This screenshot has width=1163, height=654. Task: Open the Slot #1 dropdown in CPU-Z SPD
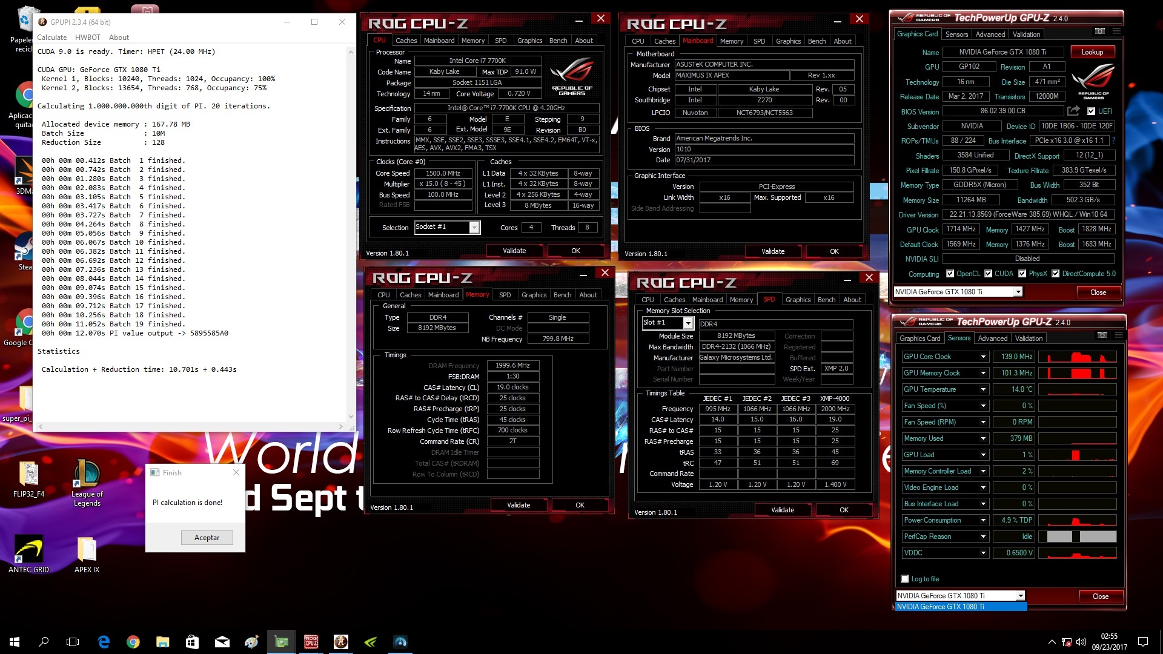tap(688, 323)
